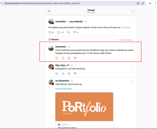Like figo_bayu_17's comment
Viewport: 157px width, 129px height.
(57, 74)
